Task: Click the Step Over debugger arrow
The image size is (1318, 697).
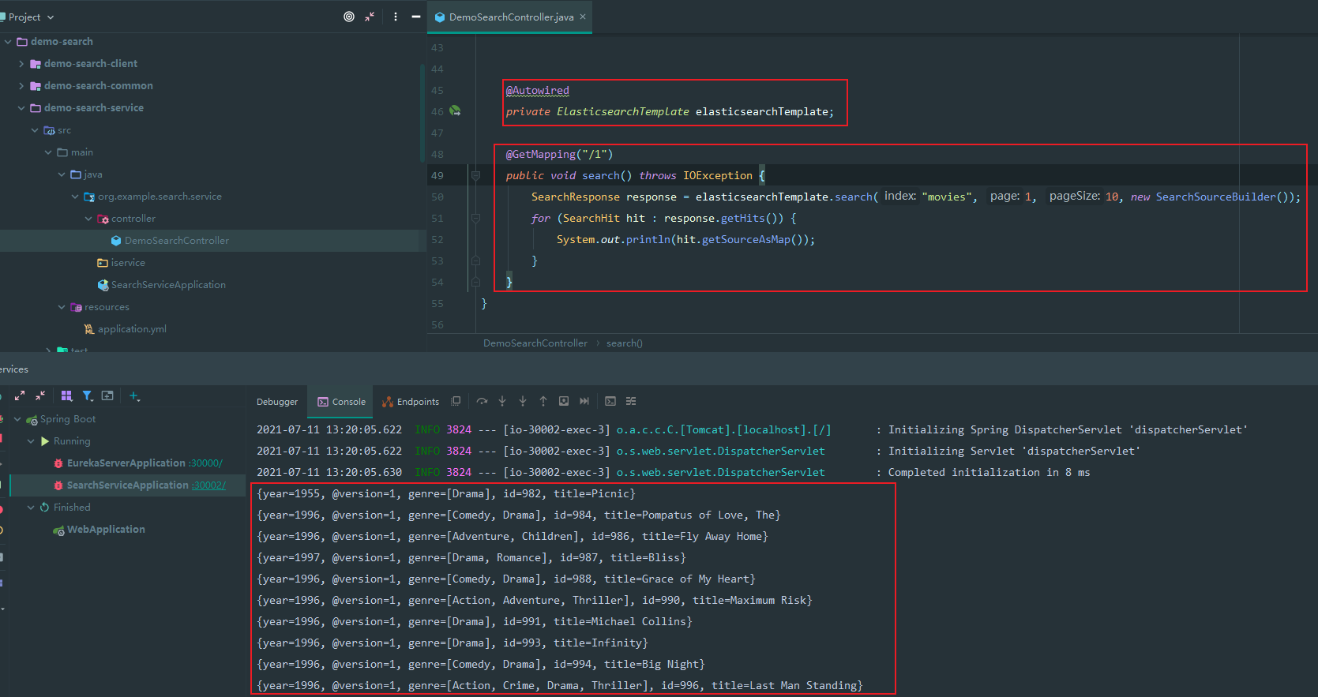Action: [482, 401]
